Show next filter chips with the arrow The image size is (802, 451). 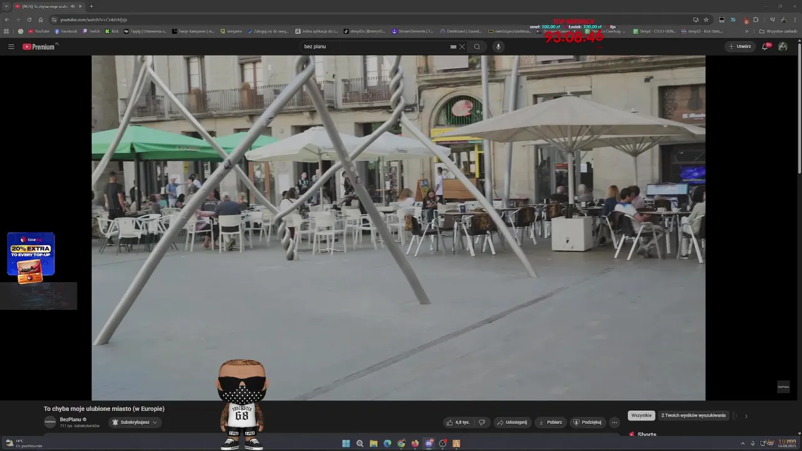[746, 416]
